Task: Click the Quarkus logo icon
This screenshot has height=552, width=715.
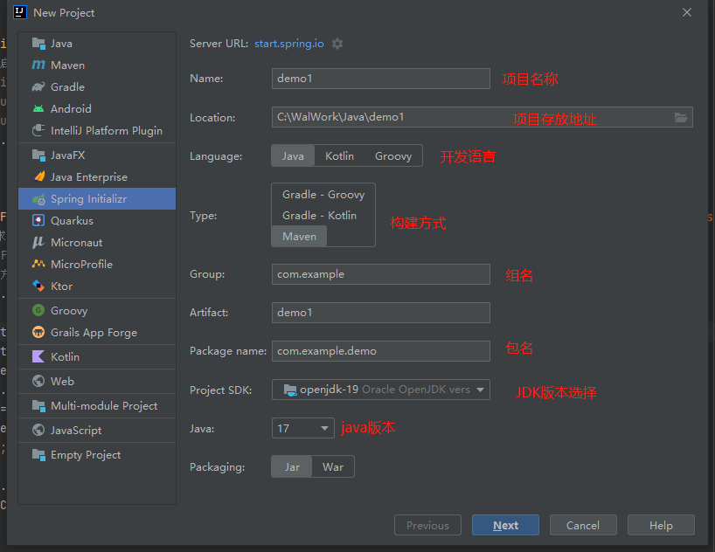Action: (x=38, y=221)
